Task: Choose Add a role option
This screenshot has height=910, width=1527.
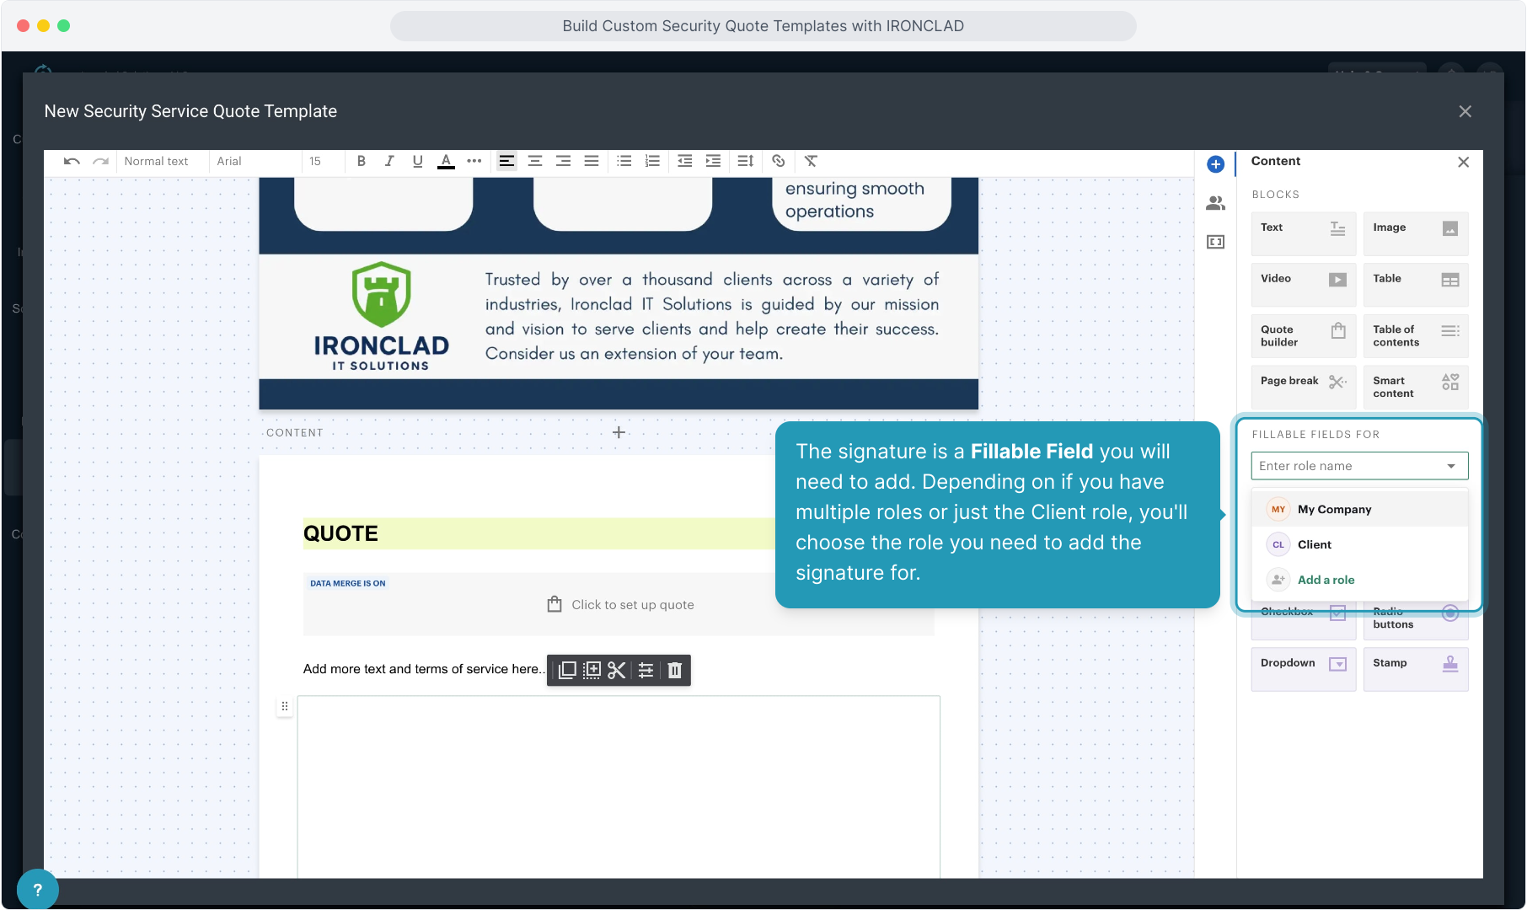Action: pyautogui.click(x=1359, y=580)
